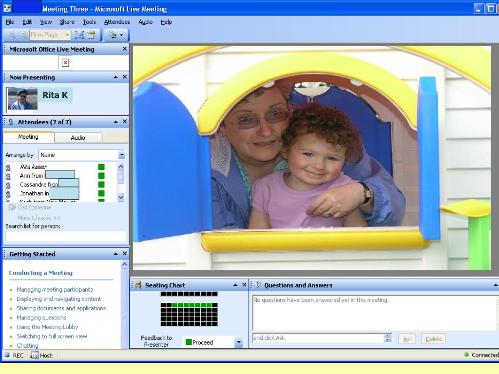Open the Audio menu
The image size is (499, 374).
[x=145, y=22]
